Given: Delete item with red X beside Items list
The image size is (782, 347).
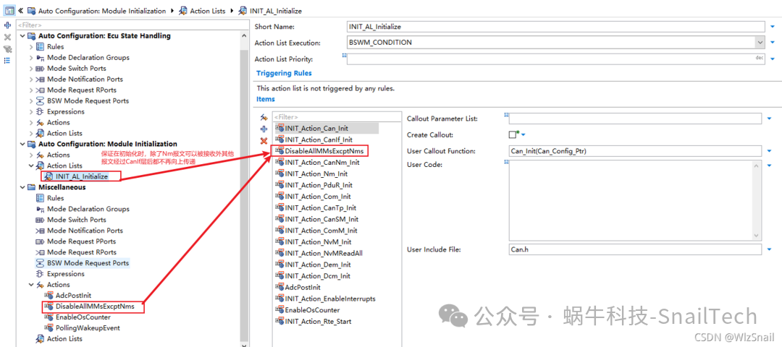Looking at the screenshot, I should (x=264, y=141).
